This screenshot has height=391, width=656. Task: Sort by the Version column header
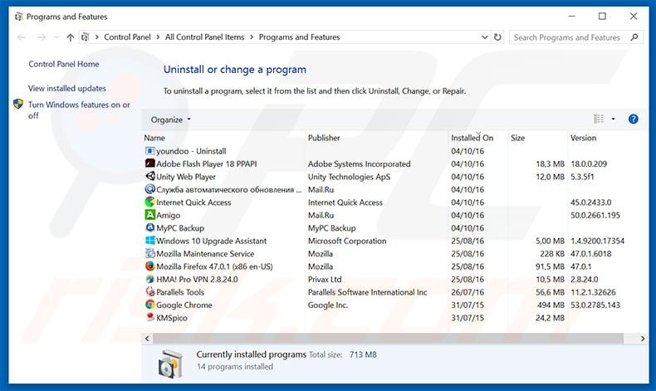(583, 138)
